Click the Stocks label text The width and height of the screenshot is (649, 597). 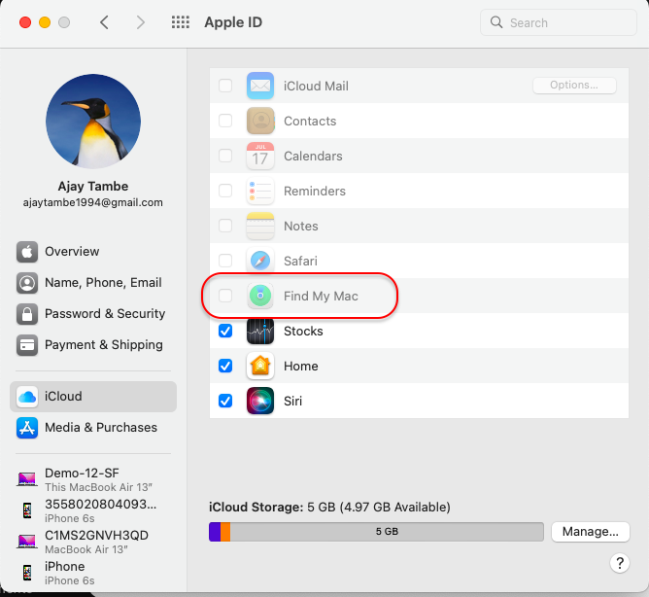click(303, 331)
